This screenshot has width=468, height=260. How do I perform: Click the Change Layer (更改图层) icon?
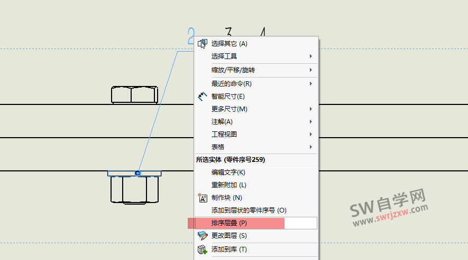tap(202, 236)
